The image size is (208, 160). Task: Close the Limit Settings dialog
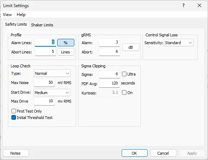click(x=199, y=5)
